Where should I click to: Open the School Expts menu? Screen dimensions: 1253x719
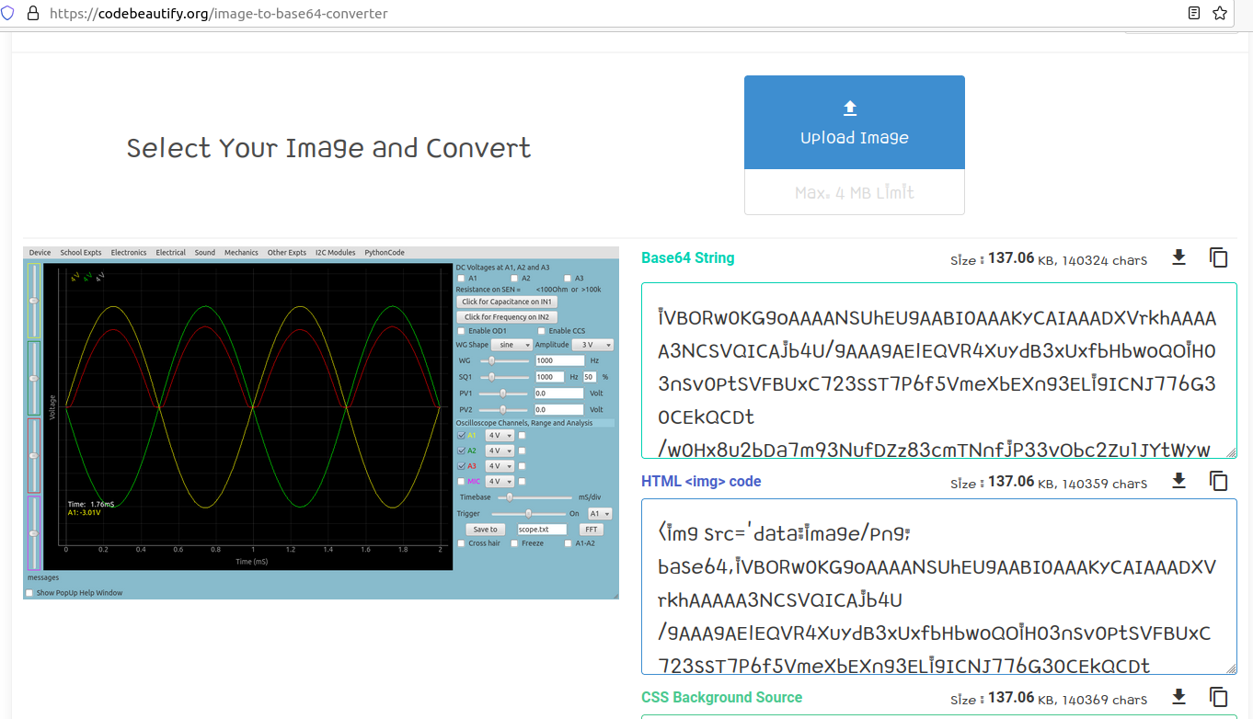pyautogui.click(x=81, y=253)
